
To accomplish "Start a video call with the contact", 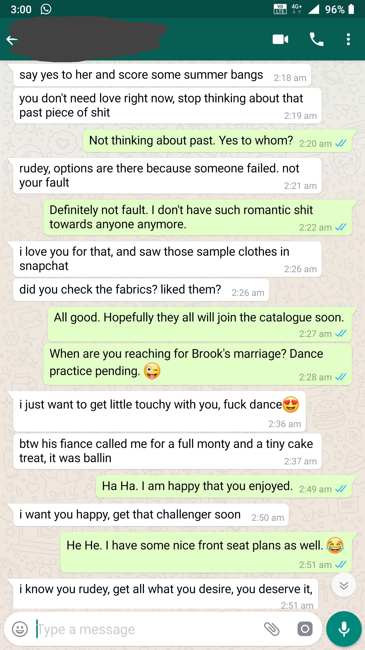I will point(280,39).
